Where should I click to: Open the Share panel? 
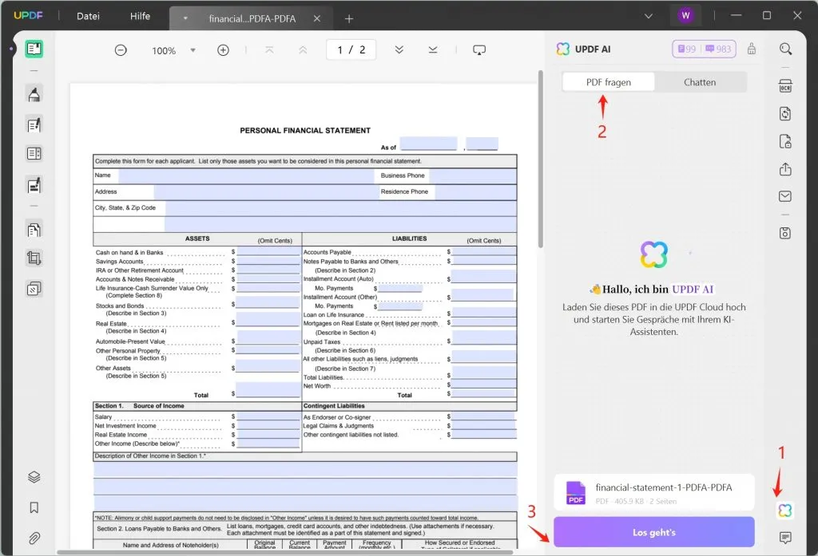tap(784, 169)
